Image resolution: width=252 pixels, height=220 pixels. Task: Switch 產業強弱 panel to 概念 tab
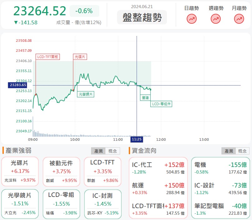[113, 151]
